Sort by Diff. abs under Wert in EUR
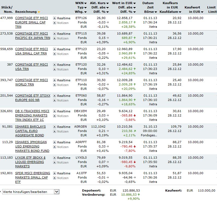This screenshot has width=217, height=203. [x=127, y=7]
